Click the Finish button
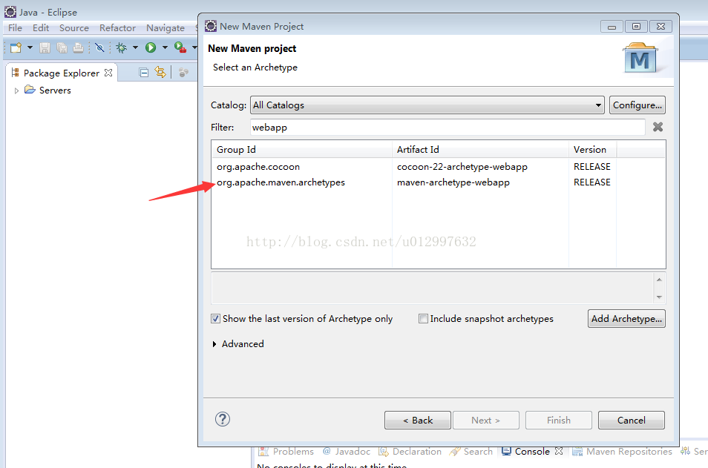This screenshot has height=468, width=708. (559, 421)
